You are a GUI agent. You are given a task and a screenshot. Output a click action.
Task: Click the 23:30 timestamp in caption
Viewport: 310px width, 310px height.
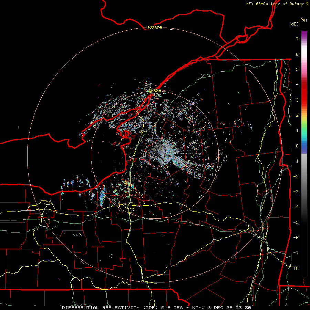tap(244, 308)
